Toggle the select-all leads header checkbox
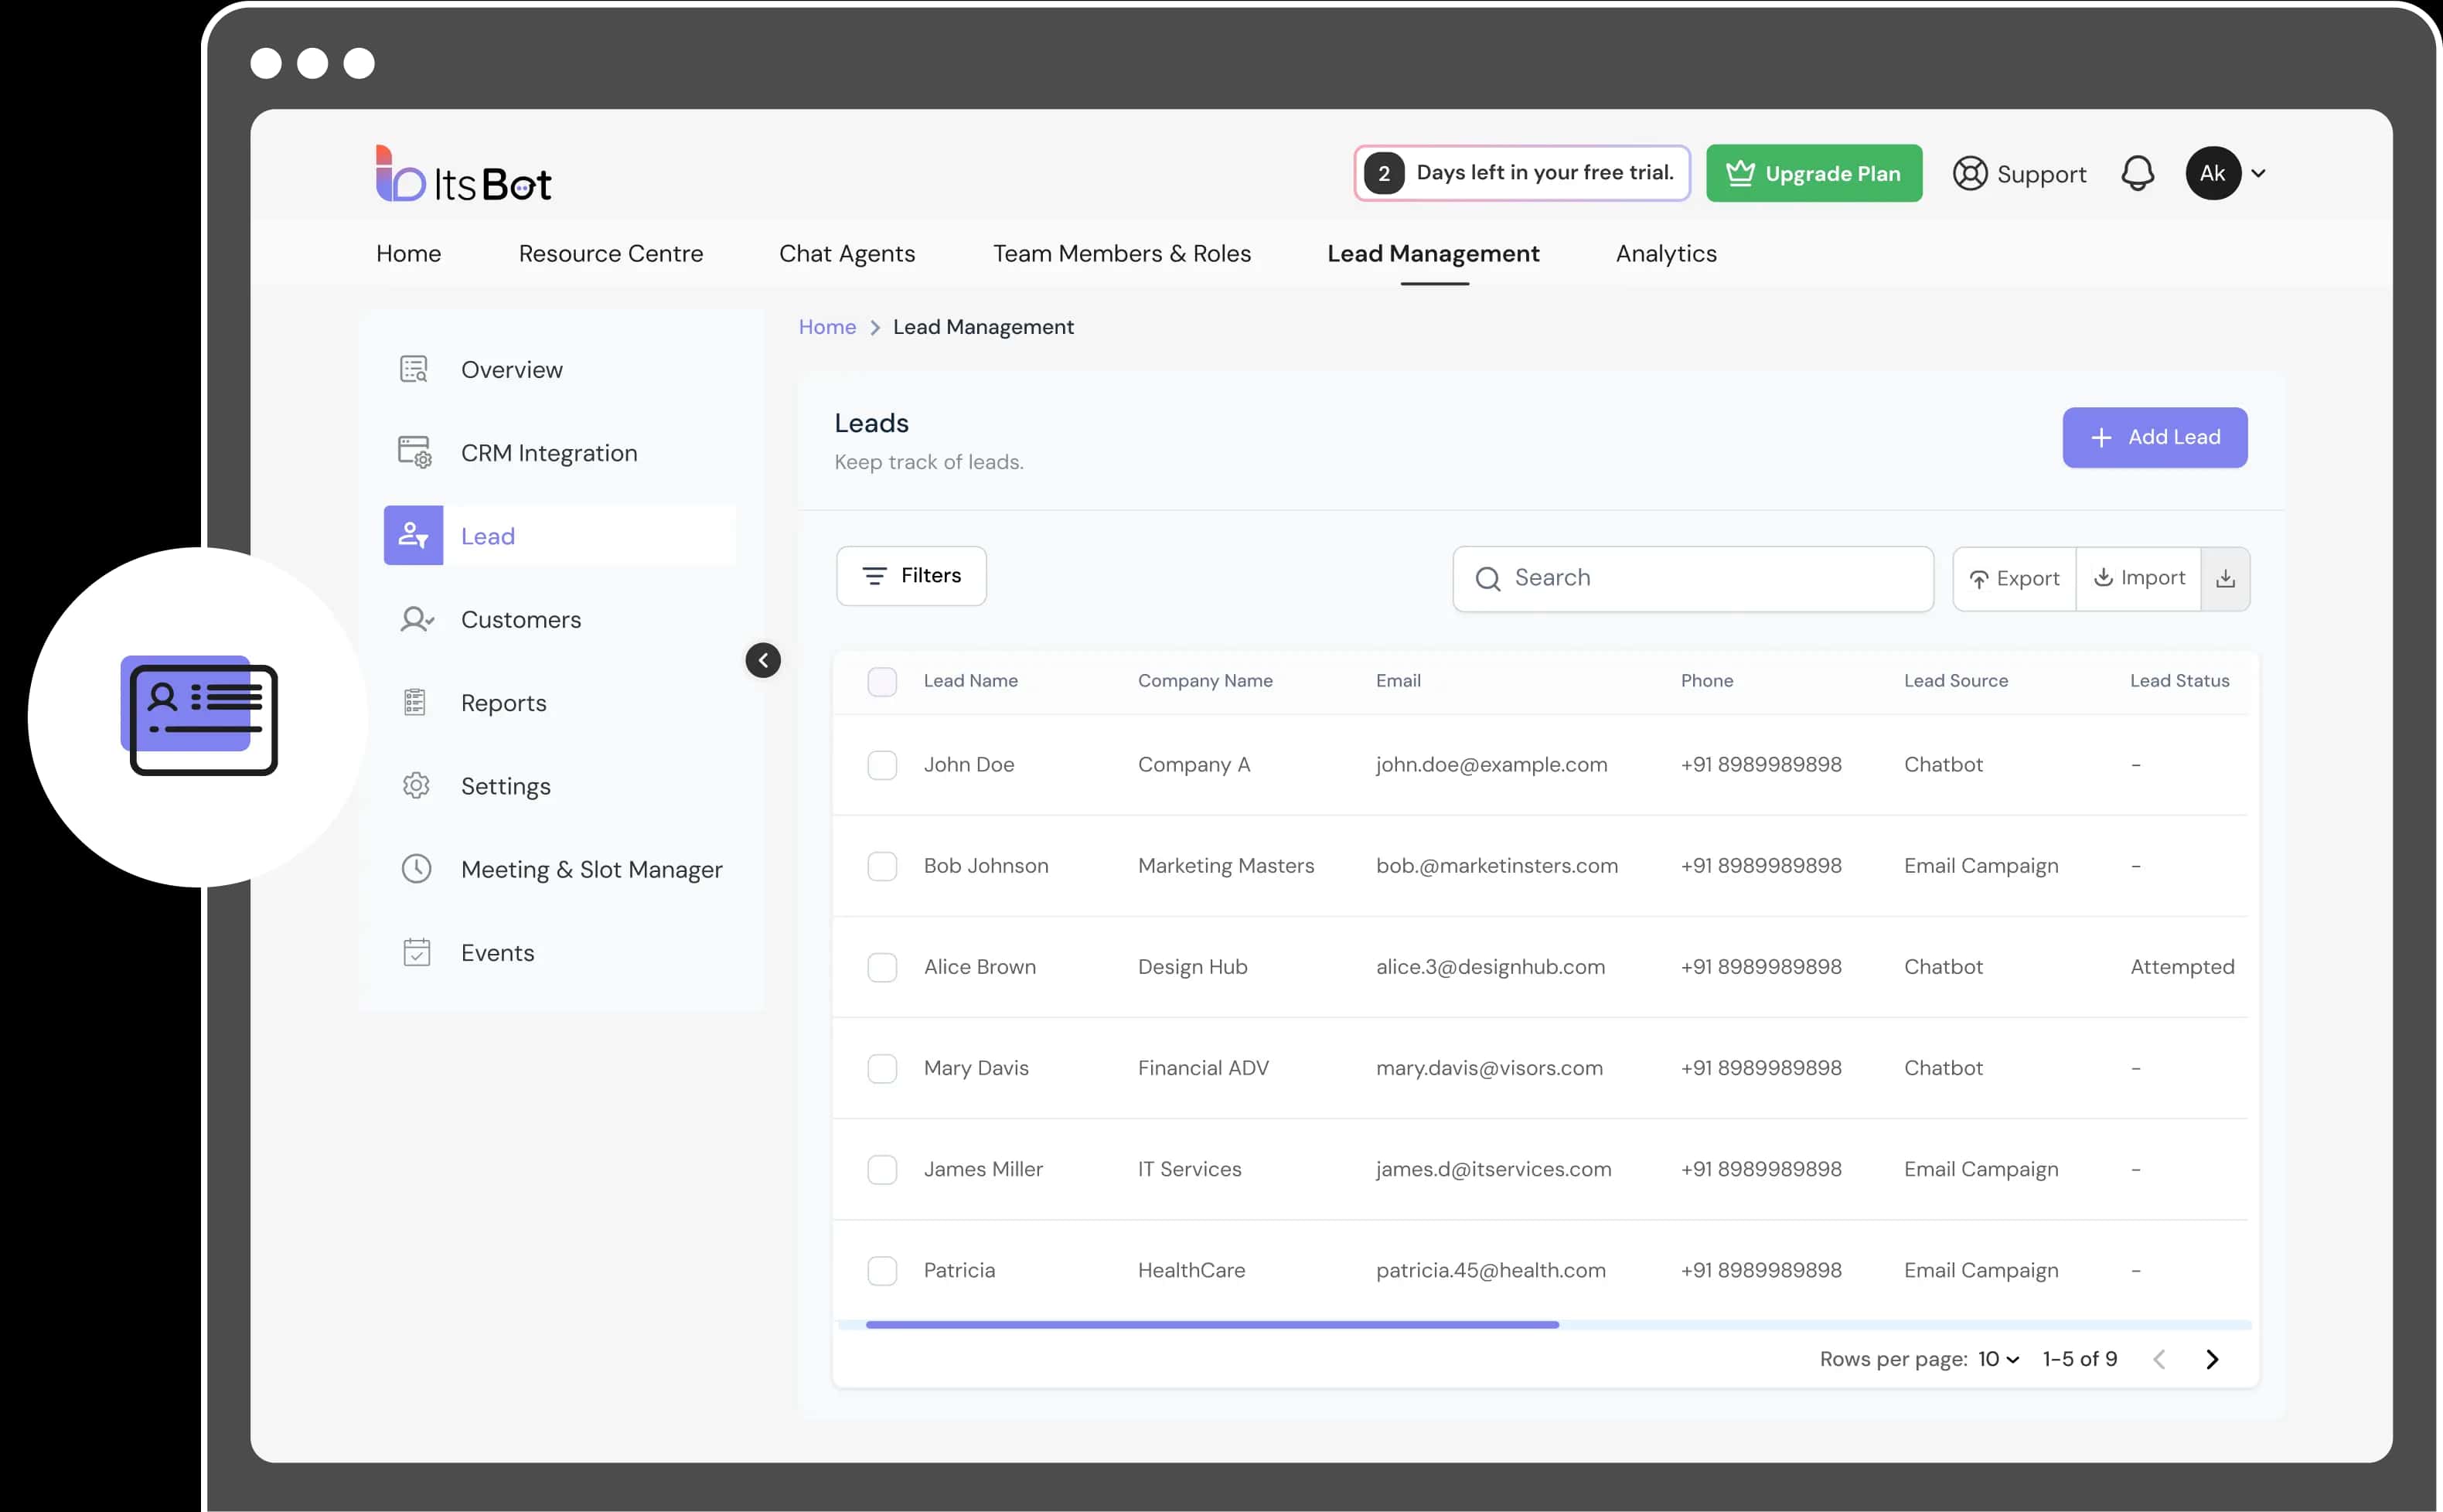 pos(881,681)
